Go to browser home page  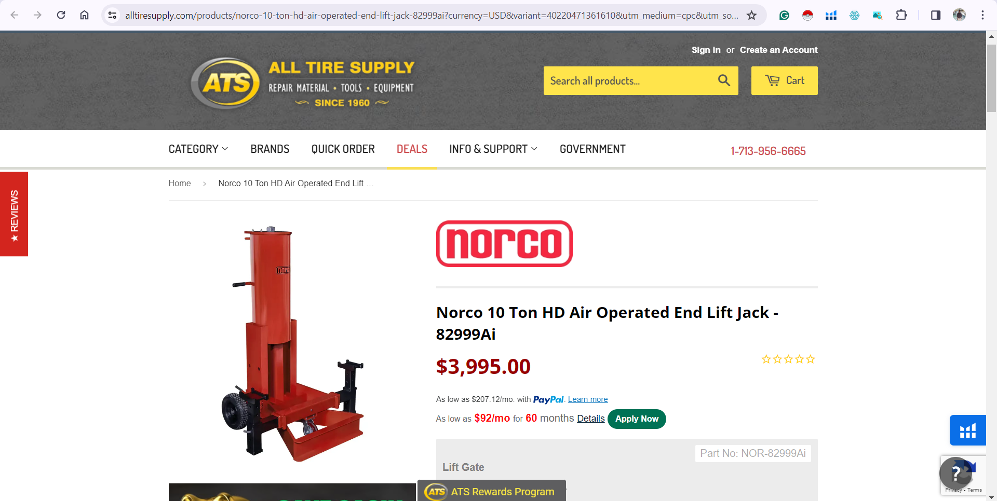(84, 15)
